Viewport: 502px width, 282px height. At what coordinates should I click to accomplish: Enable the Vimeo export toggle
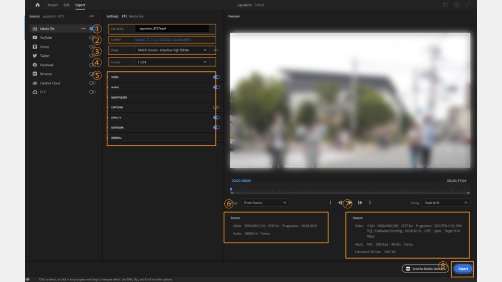coord(92,47)
